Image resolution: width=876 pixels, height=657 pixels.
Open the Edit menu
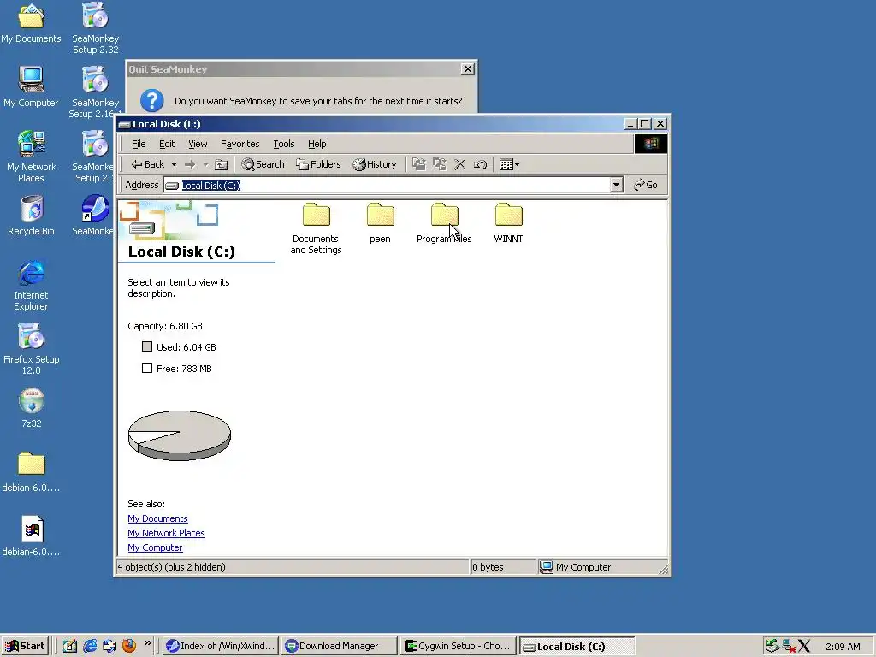[x=167, y=144]
